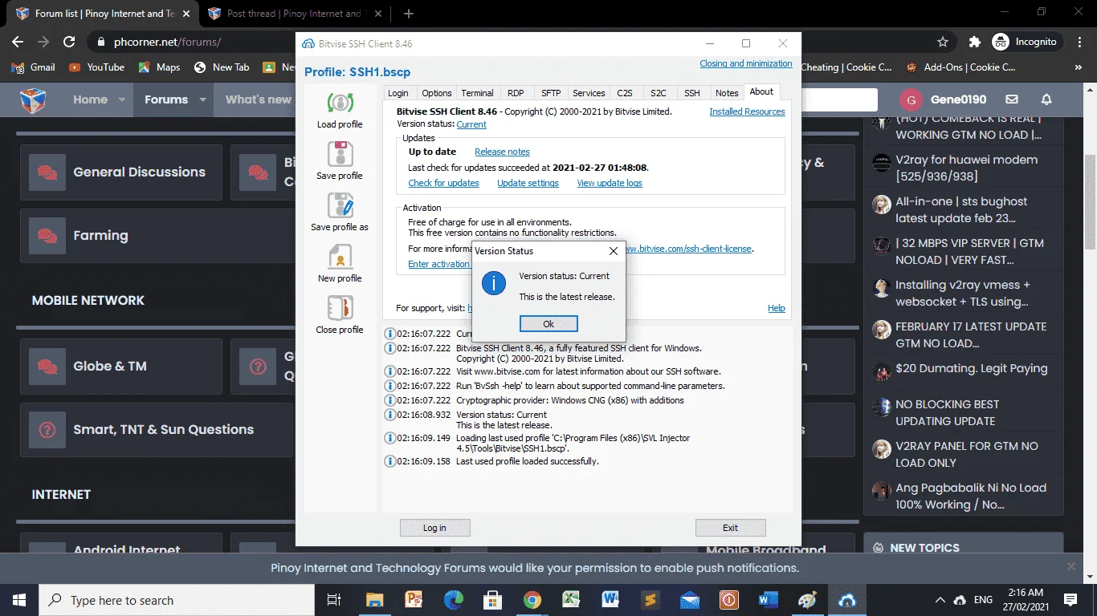
Task: Open the Installed Resources link
Action: coord(747,111)
